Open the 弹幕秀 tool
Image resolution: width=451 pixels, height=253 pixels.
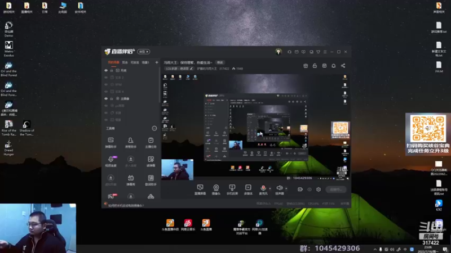131,180
